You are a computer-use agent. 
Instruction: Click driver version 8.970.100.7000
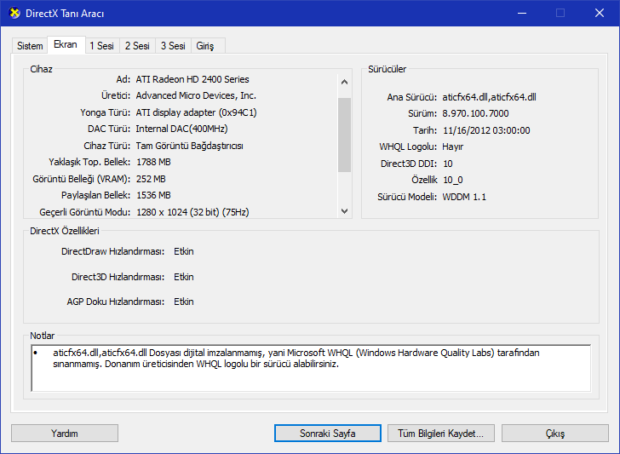475,113
